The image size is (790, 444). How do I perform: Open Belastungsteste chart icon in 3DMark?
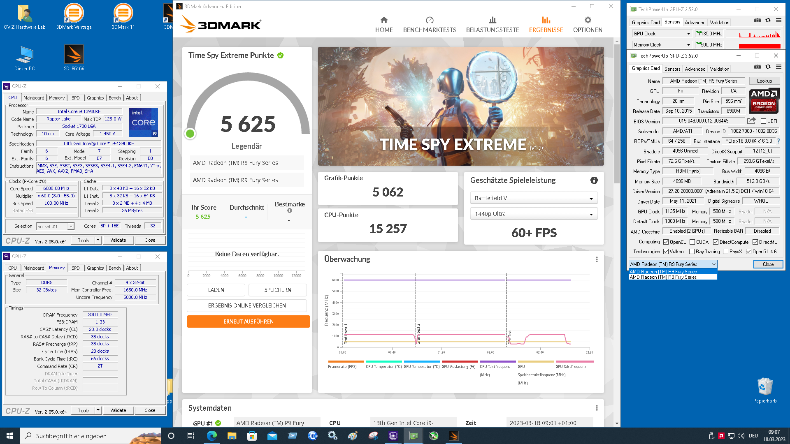tap(493, 20)
